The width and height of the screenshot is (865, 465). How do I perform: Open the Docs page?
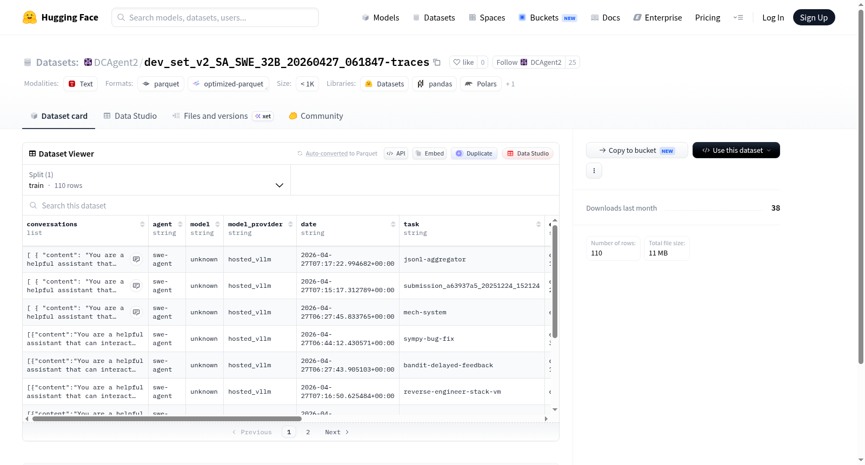click(x=605, y=18)
